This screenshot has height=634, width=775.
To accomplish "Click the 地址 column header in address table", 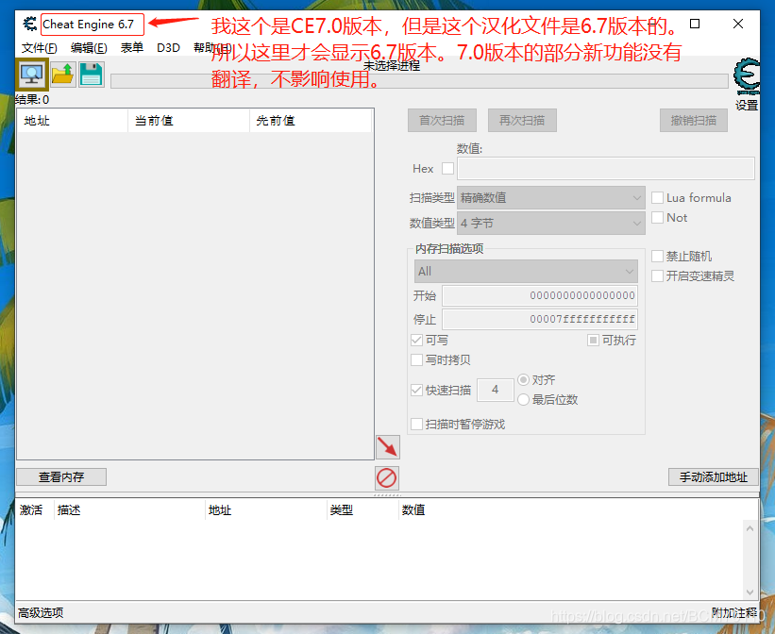I will click(266, 510).
